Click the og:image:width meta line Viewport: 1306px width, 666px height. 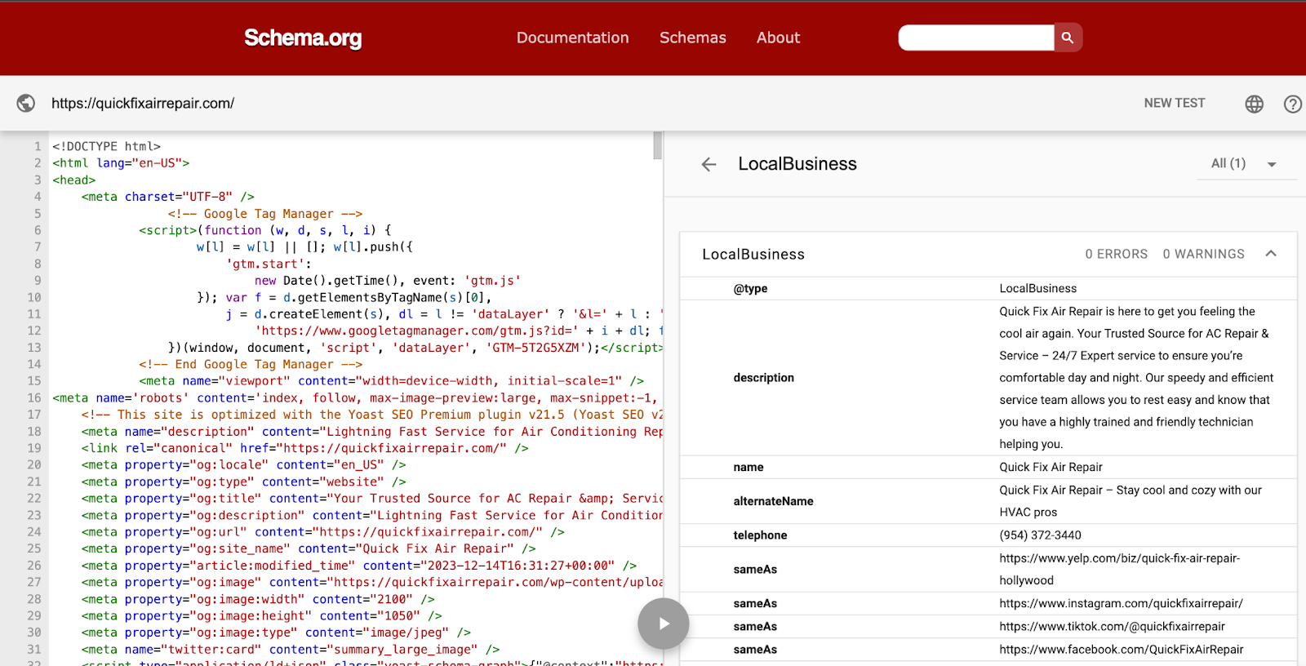point(258,599)
